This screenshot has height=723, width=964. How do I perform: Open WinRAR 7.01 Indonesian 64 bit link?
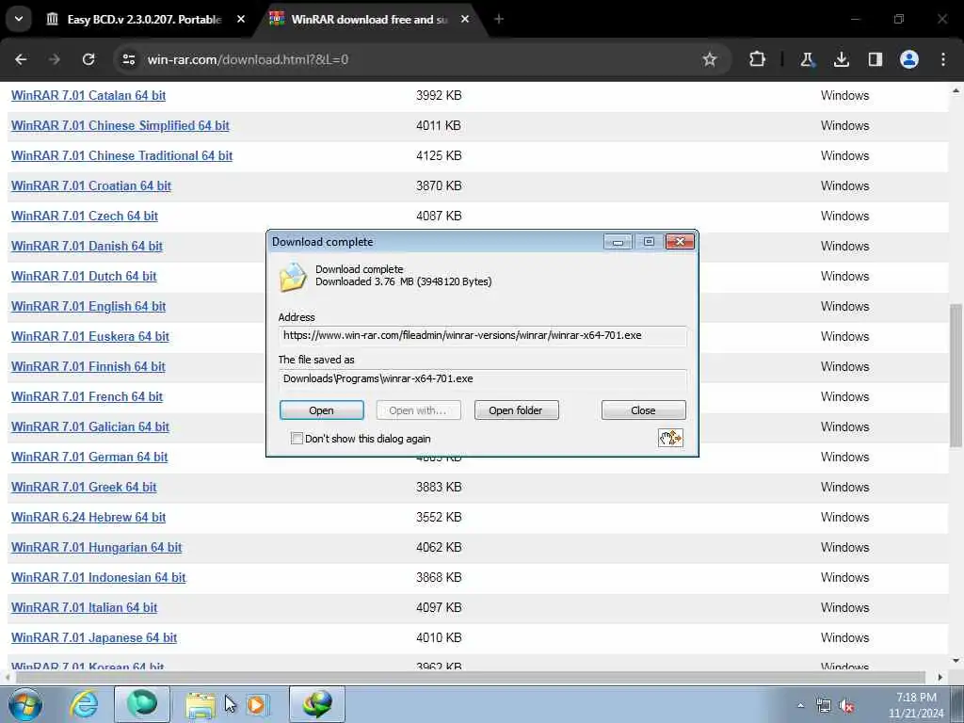98,577
